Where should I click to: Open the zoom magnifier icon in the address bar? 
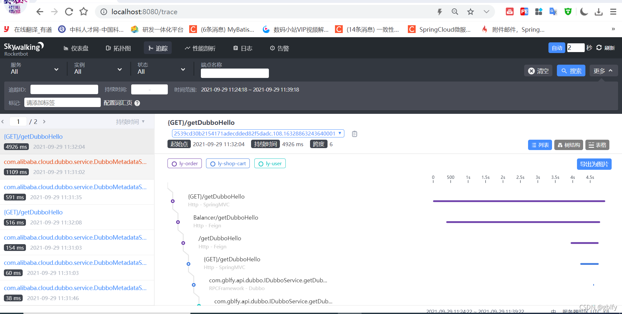point(455,12)
